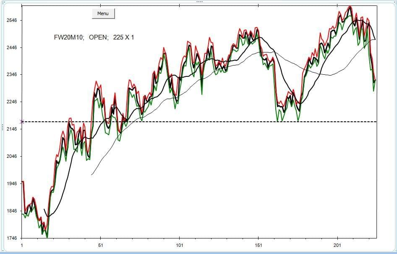Select the y-axis label 2046
397x254 pixels.
(x=11, y=156)
